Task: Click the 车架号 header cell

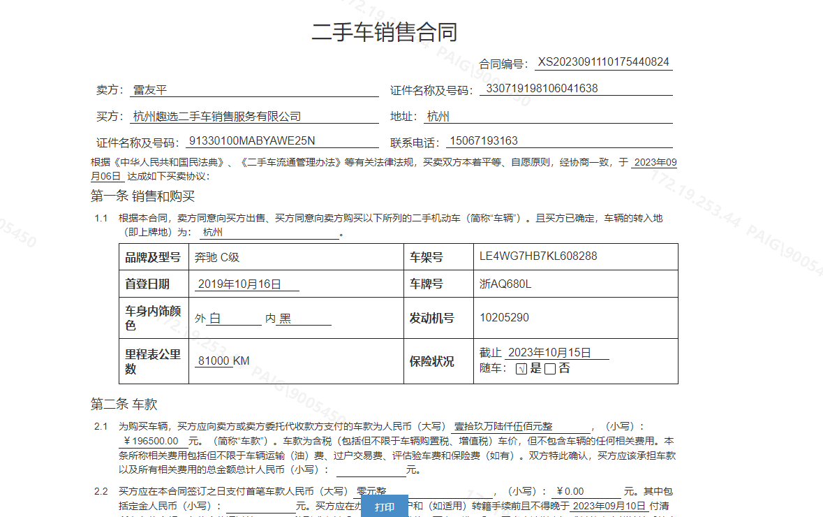Action: click(x=438, y=257)
